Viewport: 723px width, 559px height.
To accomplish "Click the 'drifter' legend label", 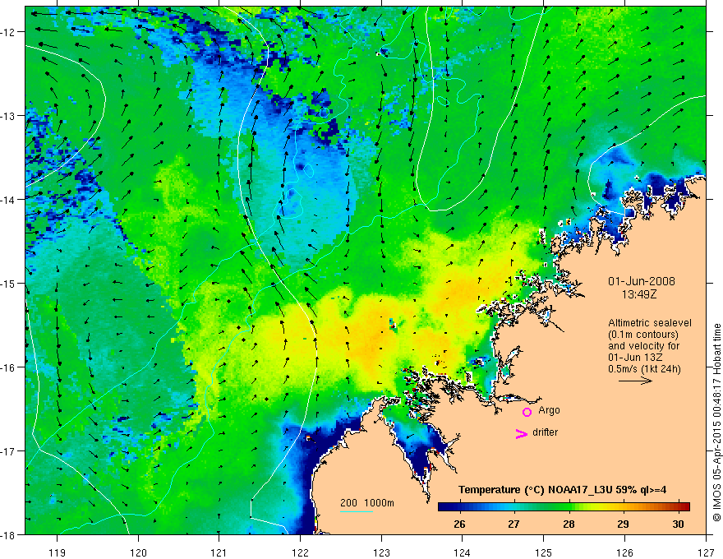I will click(x=545, y=432).
